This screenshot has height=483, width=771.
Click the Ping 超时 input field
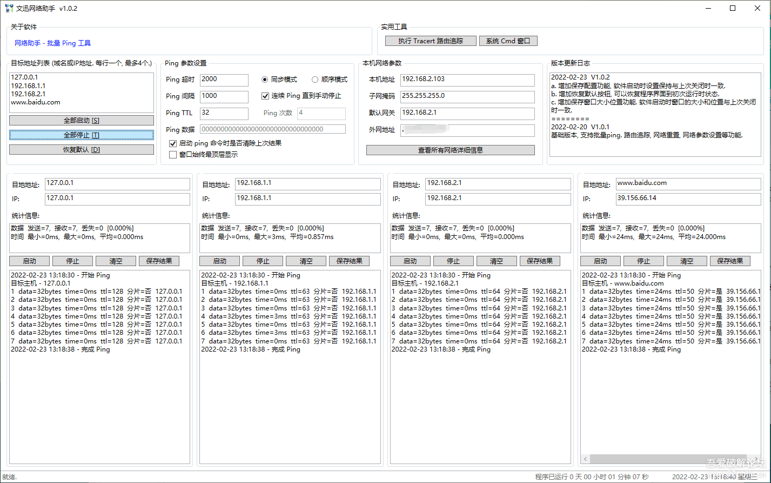coord(224,80)
